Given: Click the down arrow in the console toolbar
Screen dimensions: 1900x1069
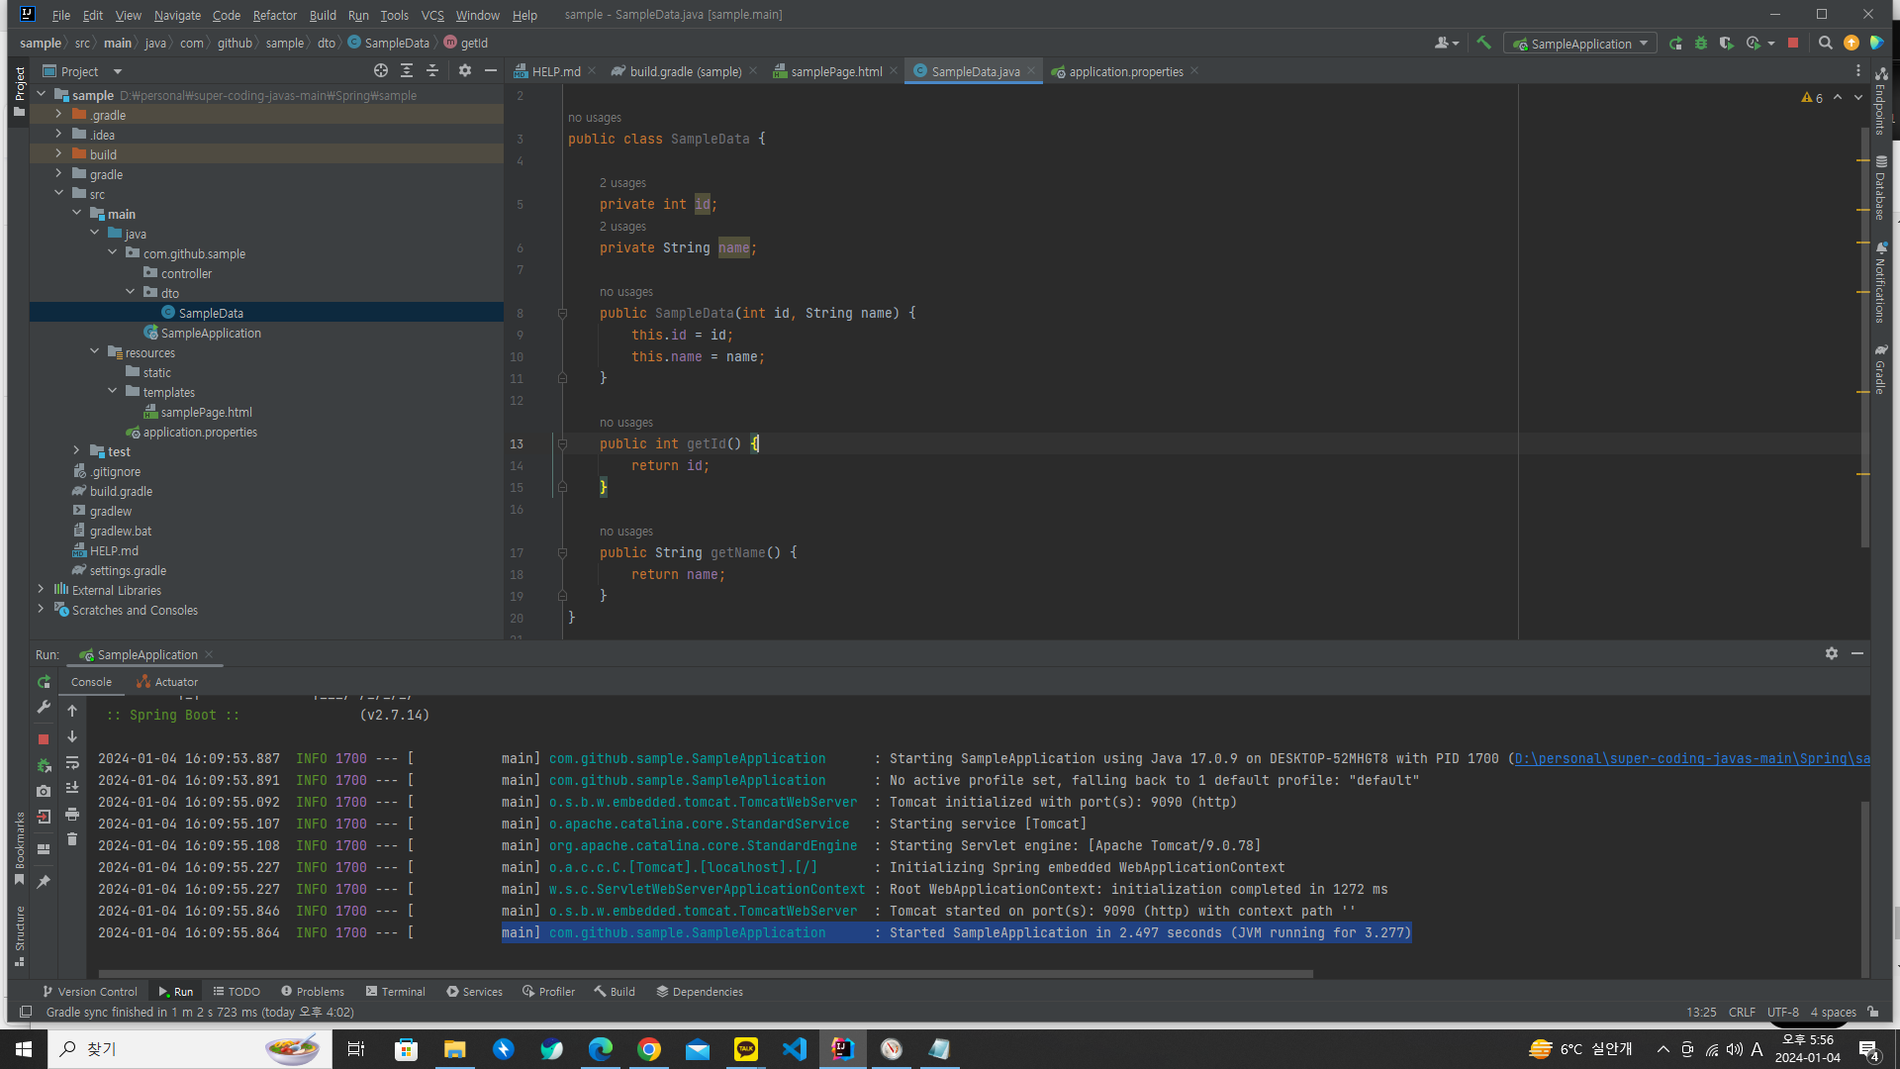Looking at the screenshot, I should 72,736.
